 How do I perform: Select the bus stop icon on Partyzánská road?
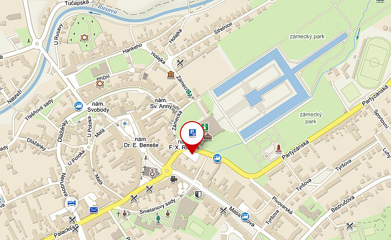coord(217,158)
